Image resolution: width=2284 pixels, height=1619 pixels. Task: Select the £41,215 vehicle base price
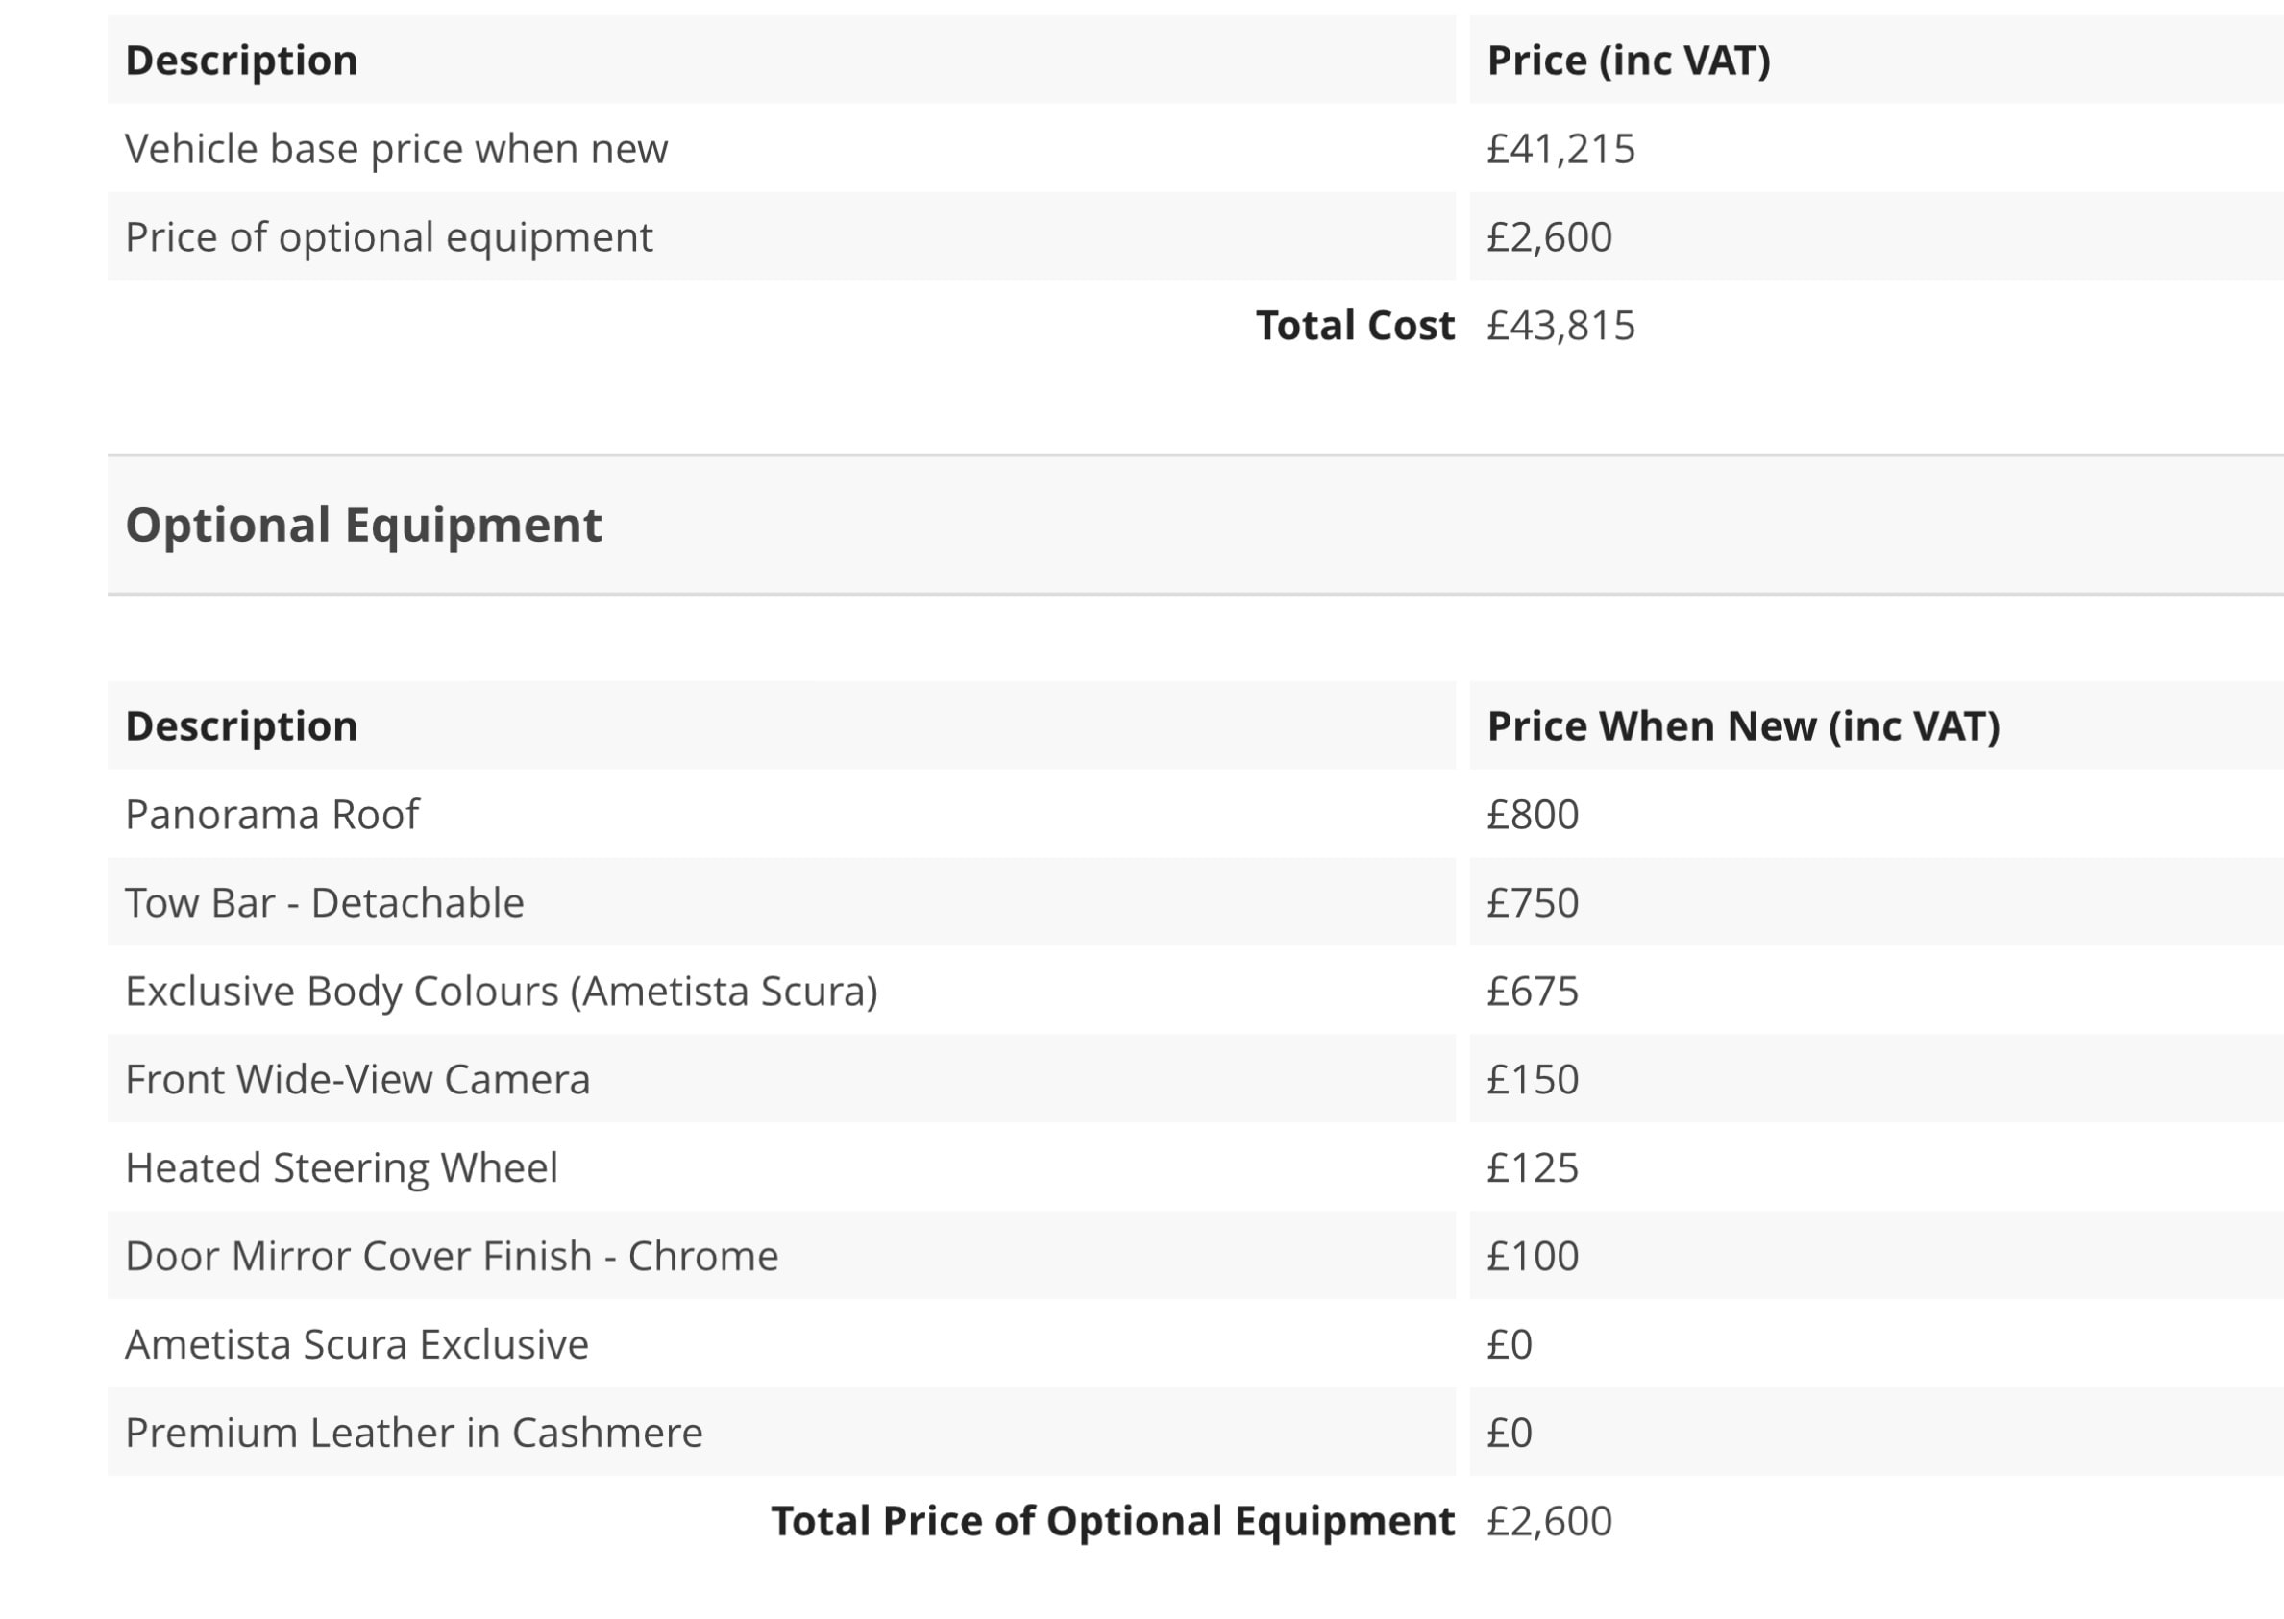[x=1561, y=150]
